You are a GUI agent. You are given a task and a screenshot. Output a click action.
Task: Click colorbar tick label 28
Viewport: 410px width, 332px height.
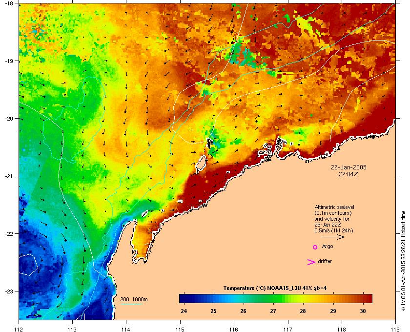pos(303,311)
